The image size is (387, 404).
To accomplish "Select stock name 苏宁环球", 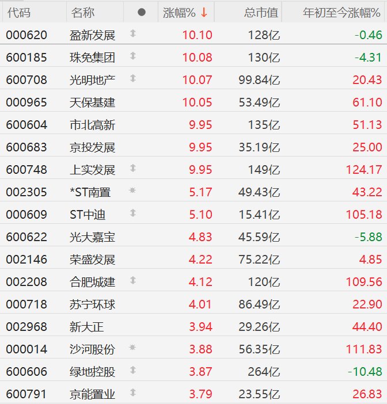I will pyautogui.click(x=92, y=304).
